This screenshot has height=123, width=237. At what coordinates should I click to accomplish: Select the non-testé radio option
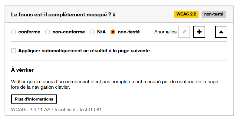(113, 32)
